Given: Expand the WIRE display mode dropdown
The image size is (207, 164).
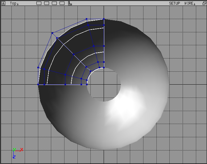Looking at the screenshot, I should [190, 3].
